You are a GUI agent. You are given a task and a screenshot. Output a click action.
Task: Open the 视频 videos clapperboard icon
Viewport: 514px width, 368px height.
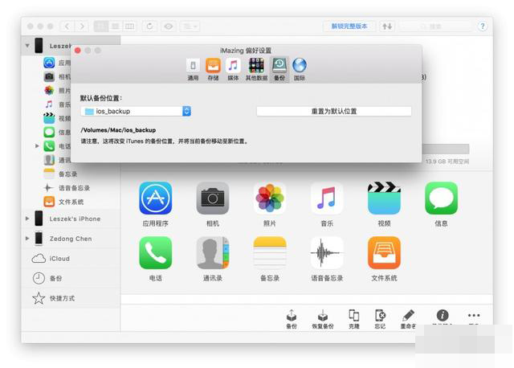[384, 198]
